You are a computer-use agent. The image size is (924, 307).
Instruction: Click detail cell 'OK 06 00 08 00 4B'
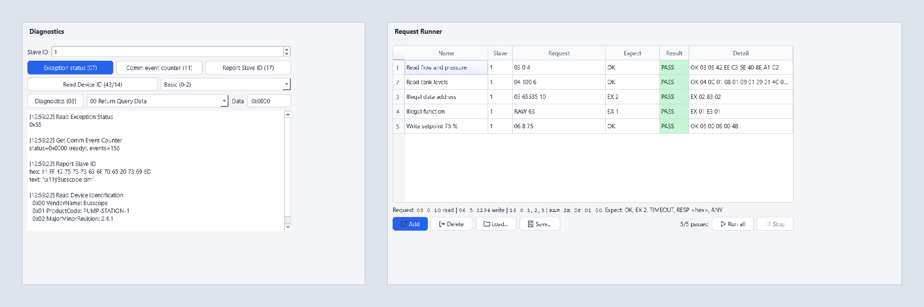click(x=741, y=126)
